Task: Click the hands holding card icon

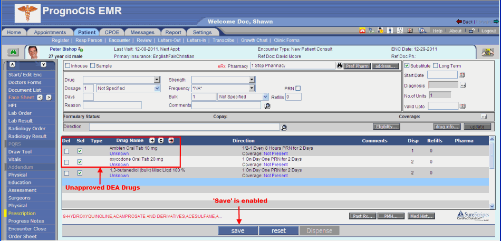Action: pyautogui.click(x=488, y=52)
